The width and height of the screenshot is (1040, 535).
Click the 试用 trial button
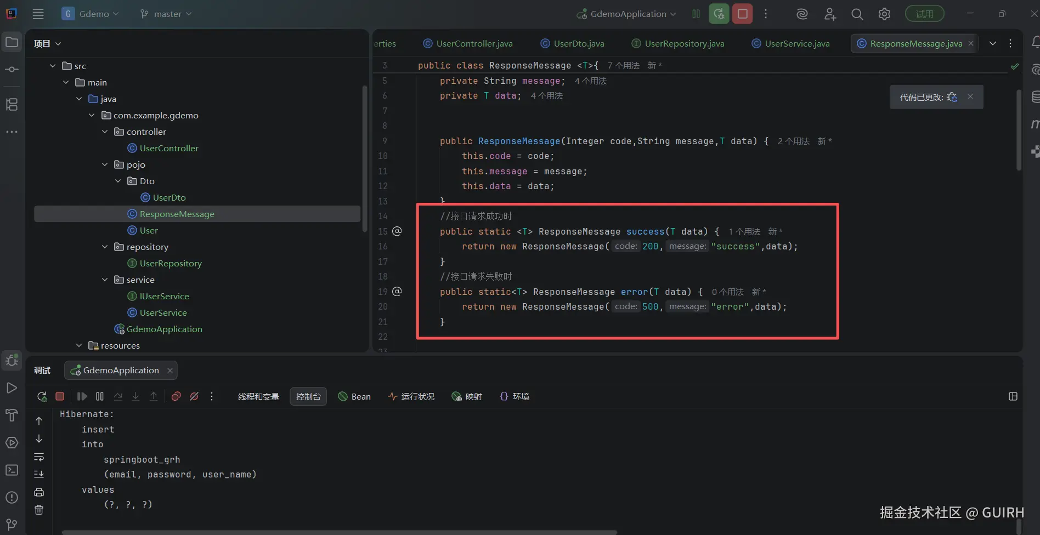(x=924, y=14)
